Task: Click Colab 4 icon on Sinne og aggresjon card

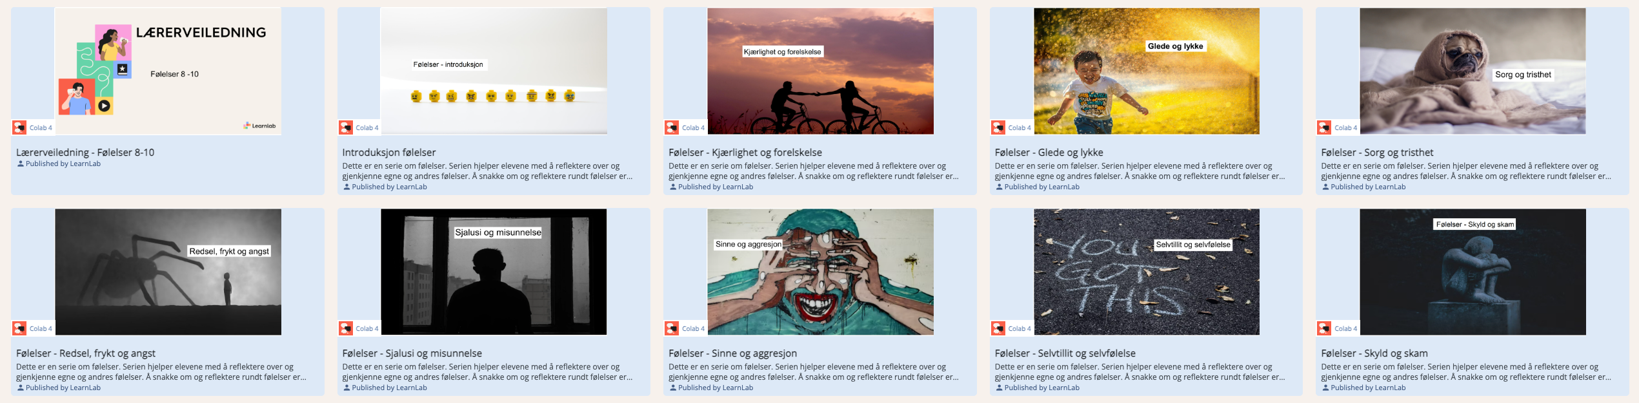Action: point(672,328)
